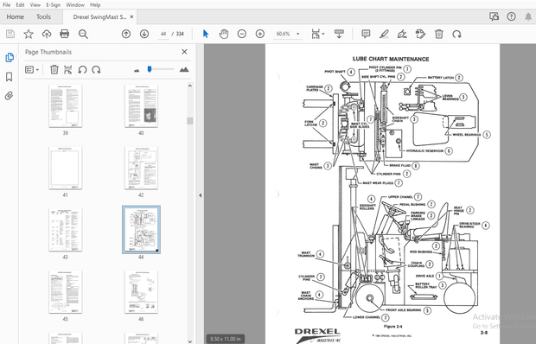
Task: Click the scrolling mode toolbar icon
Action: pyautogui.click(x=339, y=34)
